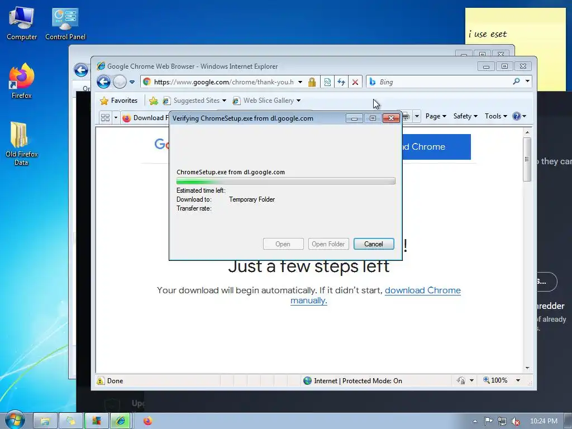Click 'Internet | Protected Mode: On' status text

[x=358, y=381]
